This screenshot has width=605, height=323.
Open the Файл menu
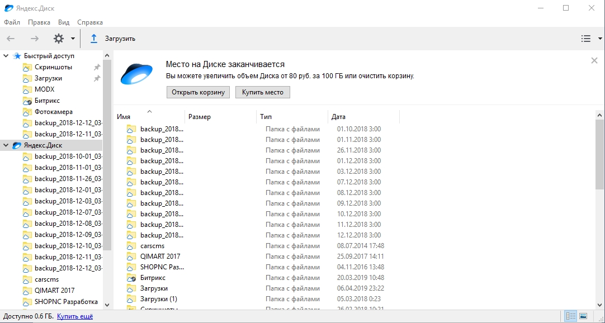coord(12,22)
